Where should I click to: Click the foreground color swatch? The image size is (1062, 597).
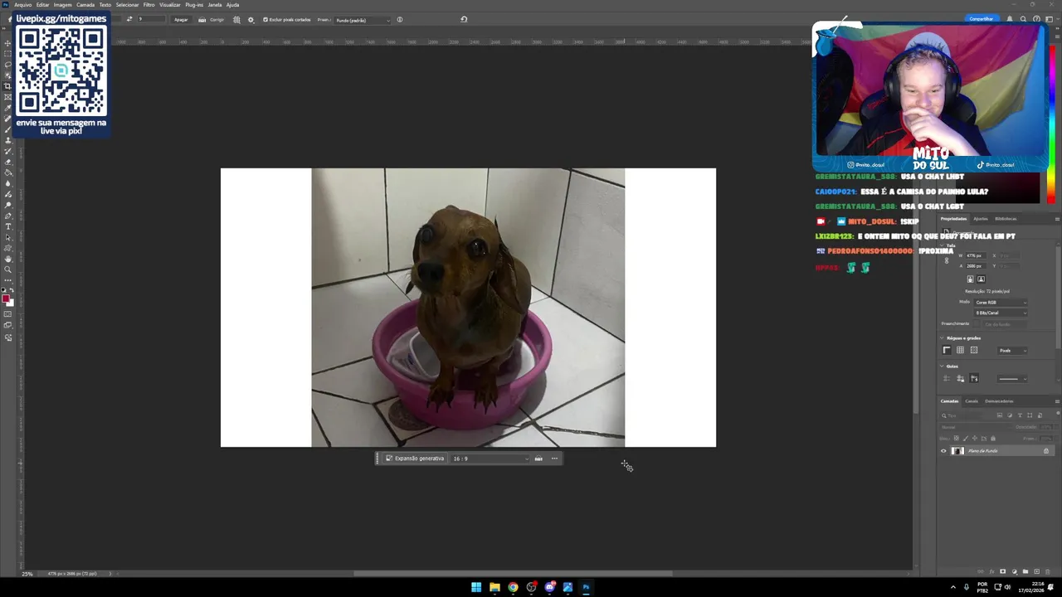[6, 298]
